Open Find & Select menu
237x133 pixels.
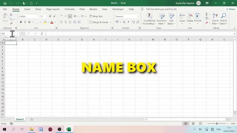click(223, 19)
